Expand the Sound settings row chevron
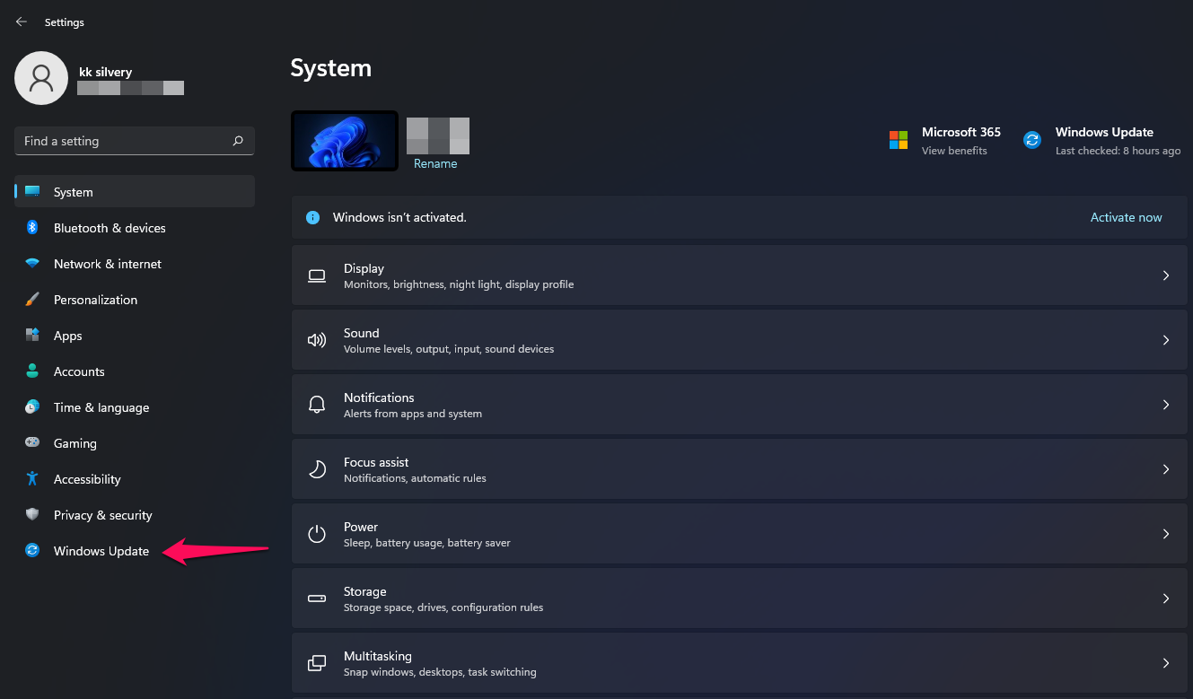The width and height of the screenshot is (1193, 699). click(1166, 340)
